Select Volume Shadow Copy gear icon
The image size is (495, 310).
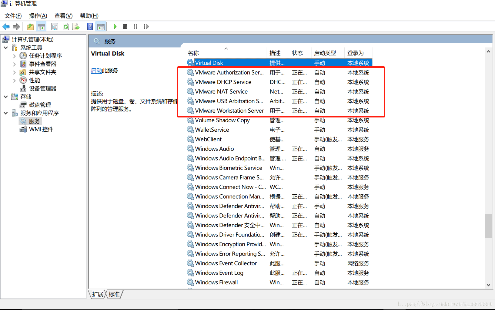(190, 120)
